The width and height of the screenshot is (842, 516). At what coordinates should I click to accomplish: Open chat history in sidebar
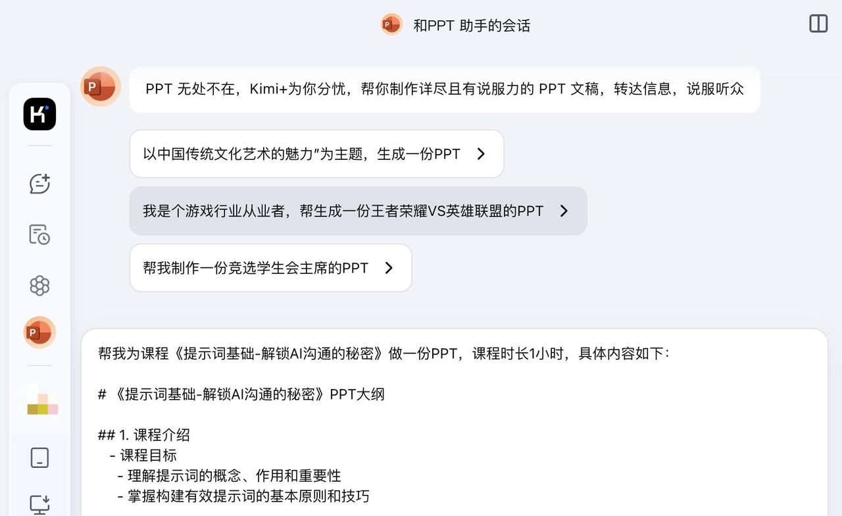[x=39, y=234]
